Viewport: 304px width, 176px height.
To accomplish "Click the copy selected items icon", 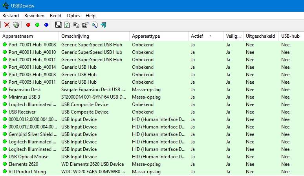I will tap(76, 25).
